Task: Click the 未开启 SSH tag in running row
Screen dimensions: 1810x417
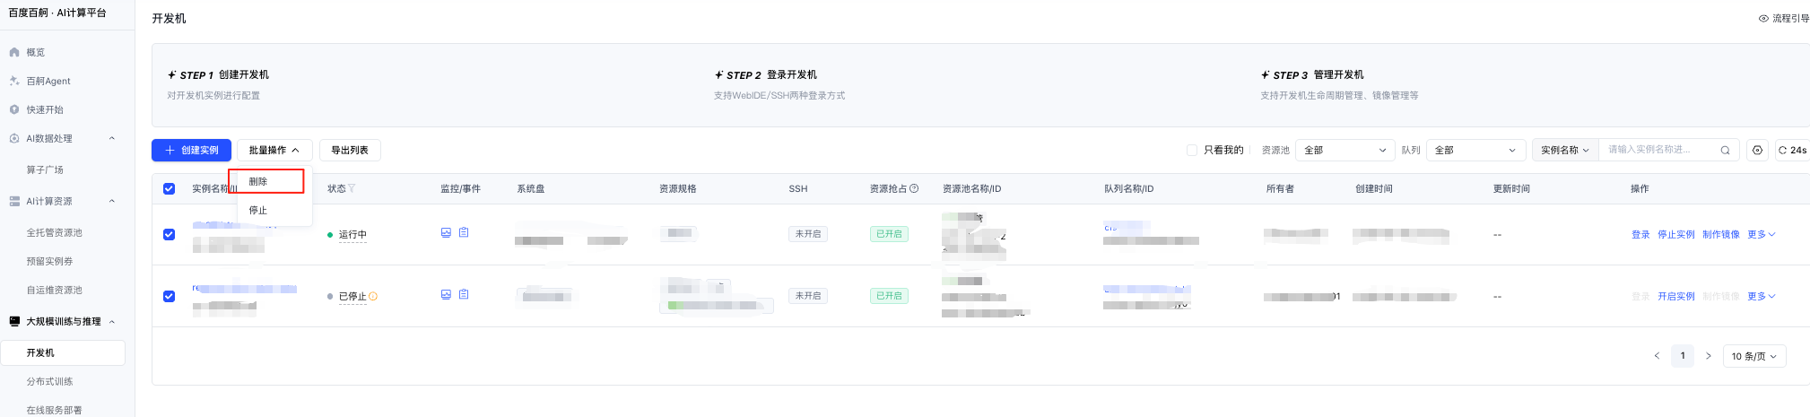Action: (808, 234)
